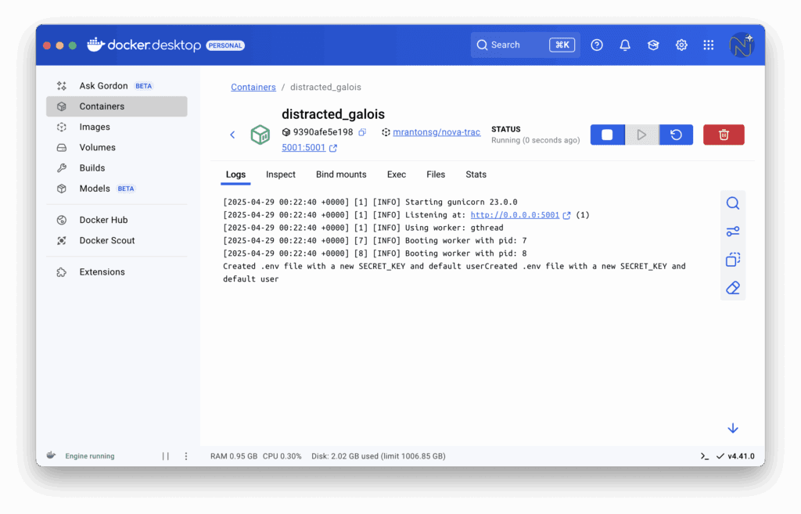Open log display options sliders icon
Viewport: 801px width, 514px height.
(733, 232)
